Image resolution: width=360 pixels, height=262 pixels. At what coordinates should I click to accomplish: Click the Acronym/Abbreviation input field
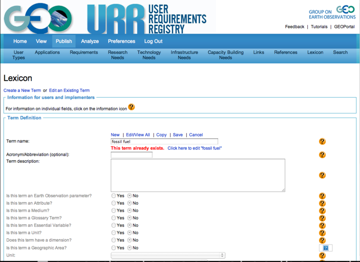pyautogui.click(x=131, y=155)
